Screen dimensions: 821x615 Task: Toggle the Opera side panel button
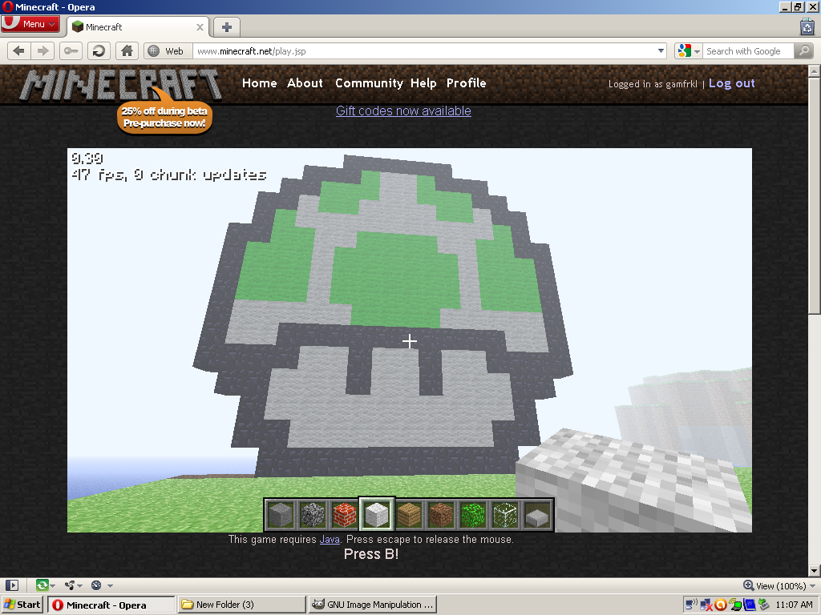coord(12,585)
